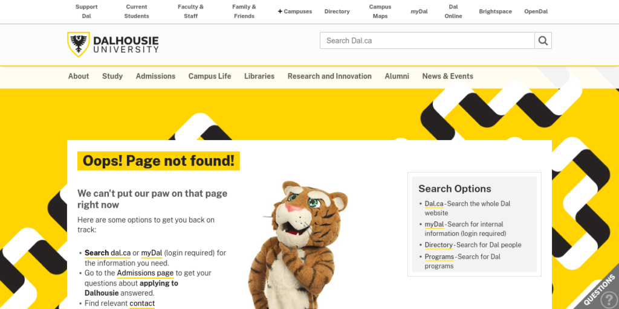The width and height of the screenshot is (619, 309).
Task: Click myDal in Search Options
Action: coord(434,225)
